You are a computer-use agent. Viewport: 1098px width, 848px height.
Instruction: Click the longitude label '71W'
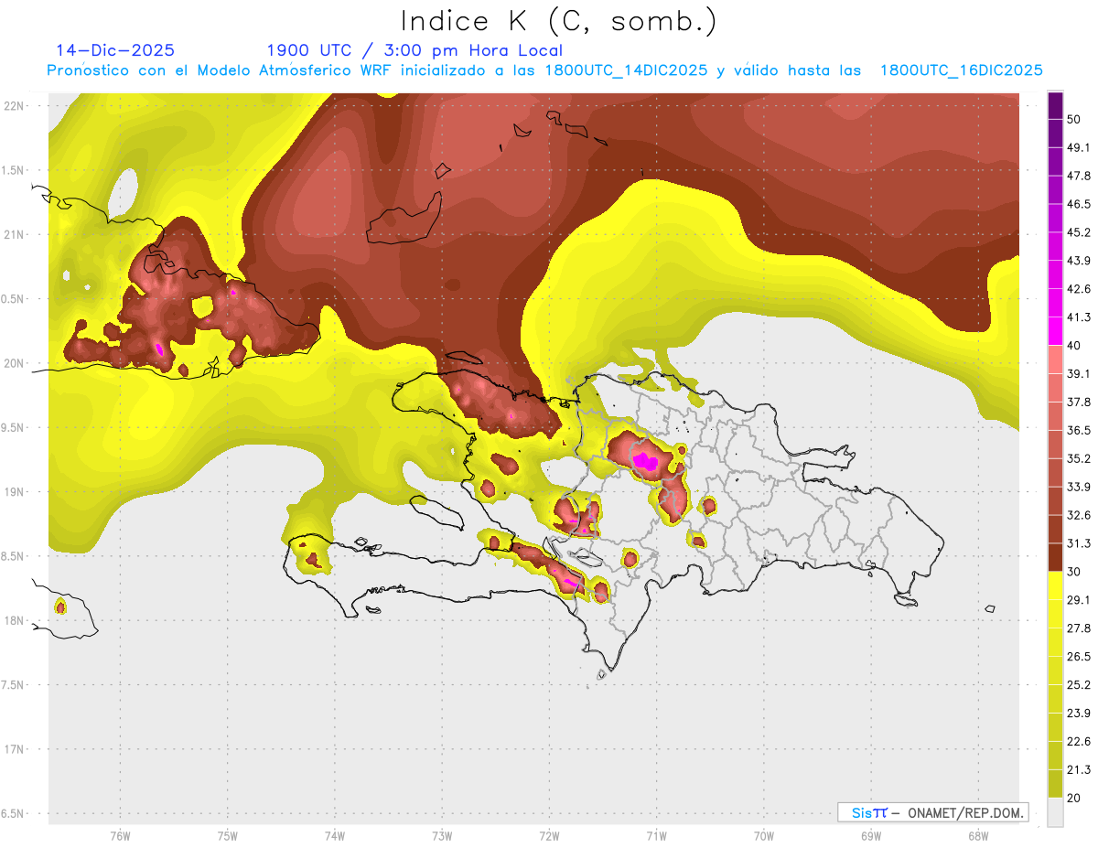tap(656, 837)
